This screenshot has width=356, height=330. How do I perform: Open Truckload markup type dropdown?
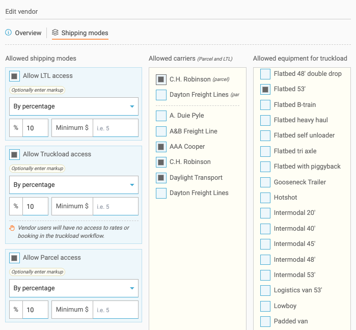74,185
